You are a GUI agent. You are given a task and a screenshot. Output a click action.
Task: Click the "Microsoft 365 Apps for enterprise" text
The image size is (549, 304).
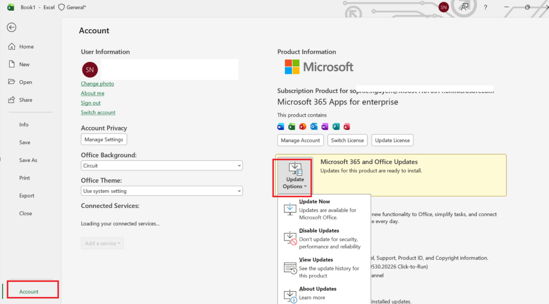tap(338, 102)
